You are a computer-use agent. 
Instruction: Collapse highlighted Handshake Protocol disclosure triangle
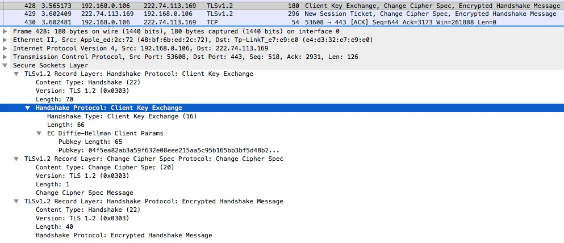28,108
